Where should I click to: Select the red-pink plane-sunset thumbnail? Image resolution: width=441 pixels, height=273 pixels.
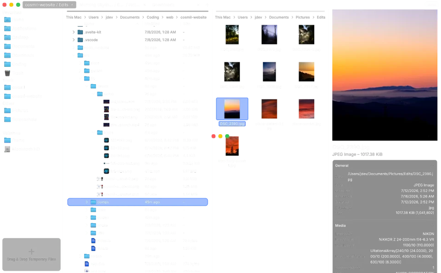pyautogui.click(x=306, y=109)
